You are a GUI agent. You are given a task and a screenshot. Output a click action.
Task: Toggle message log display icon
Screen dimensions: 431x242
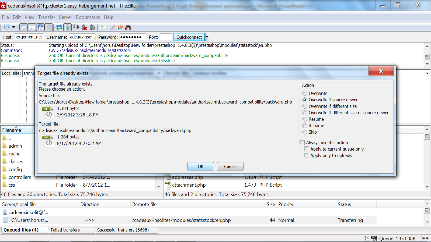point(24,27)
